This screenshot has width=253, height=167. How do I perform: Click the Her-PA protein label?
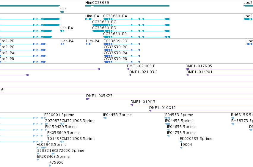tap(67, 41)
